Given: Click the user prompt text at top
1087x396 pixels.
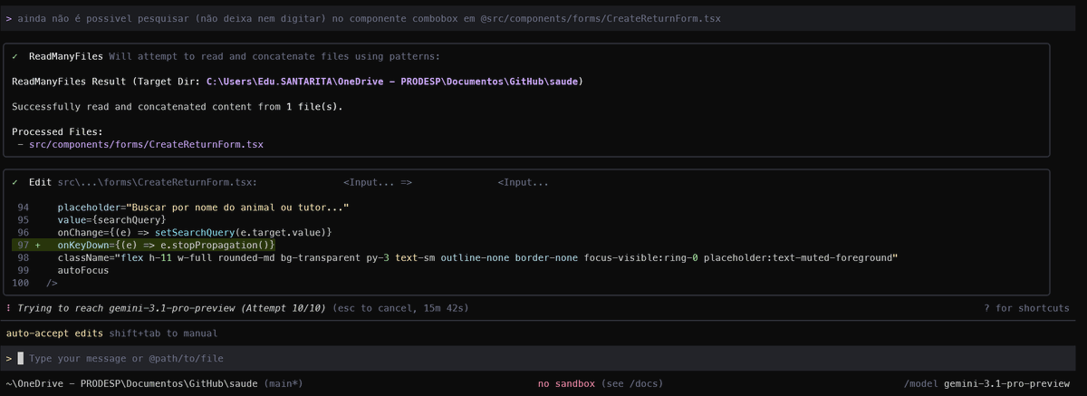Looking at the screenshot, I should (x=370, y=17).
